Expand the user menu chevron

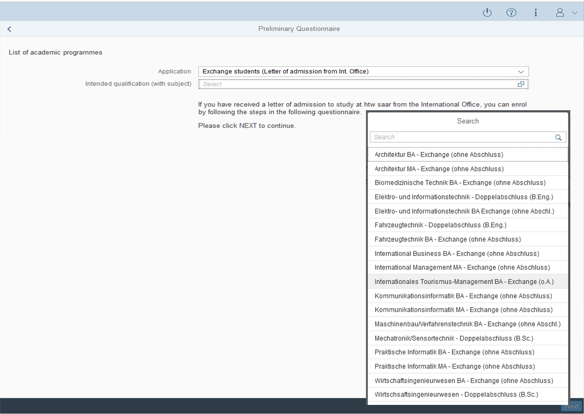click(x=575, y=13)
